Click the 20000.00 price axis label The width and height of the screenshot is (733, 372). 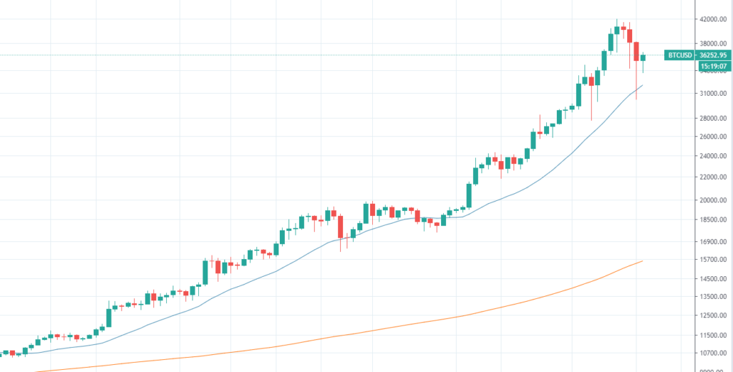point(714,200)
